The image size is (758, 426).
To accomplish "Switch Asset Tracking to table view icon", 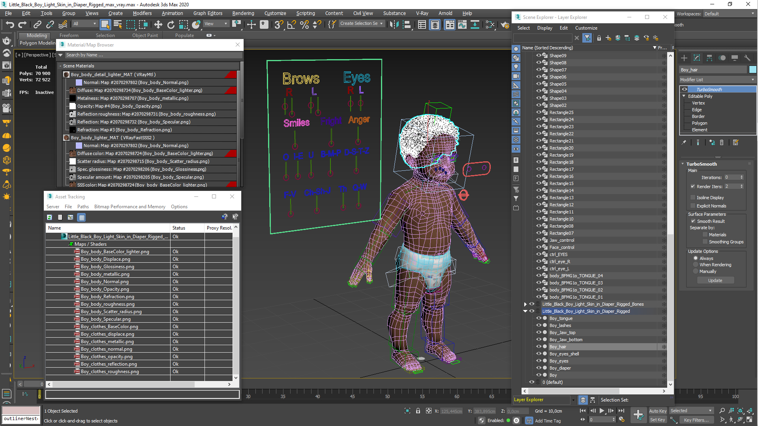I will pyautogui.click(x=82, y=217).
